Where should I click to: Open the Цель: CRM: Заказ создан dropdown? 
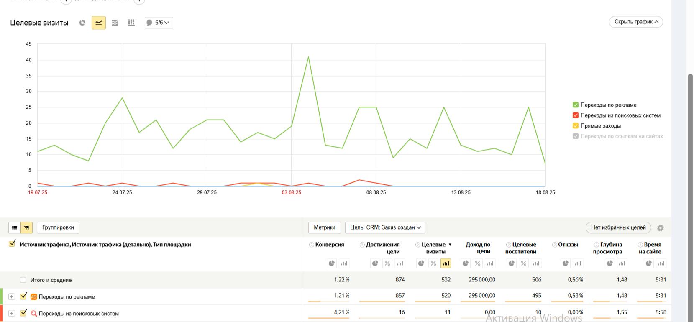385,227
